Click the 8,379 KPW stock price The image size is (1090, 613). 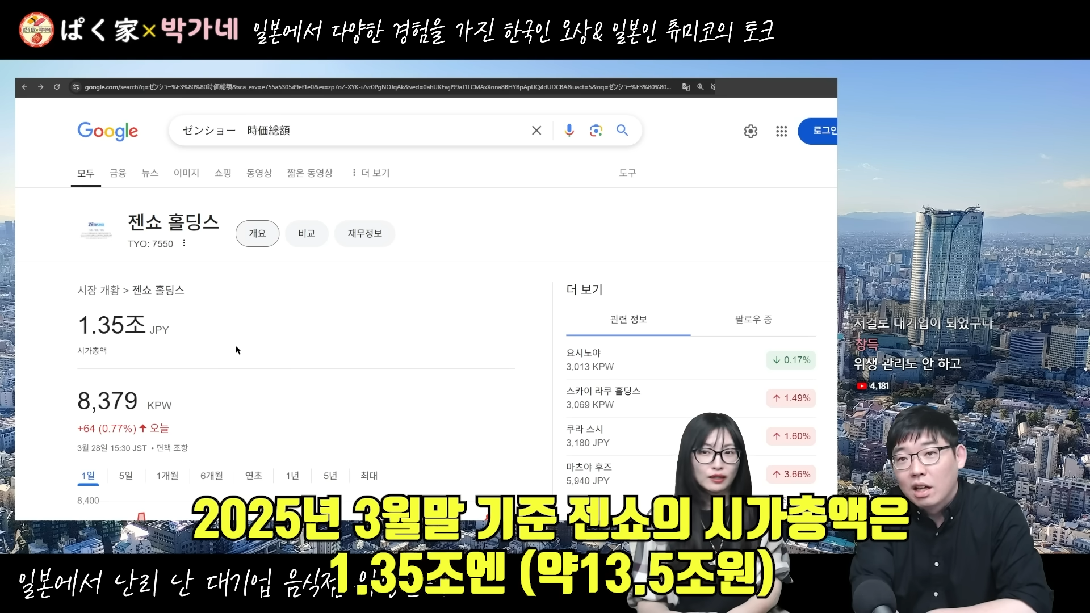click(x=124, y=401)
